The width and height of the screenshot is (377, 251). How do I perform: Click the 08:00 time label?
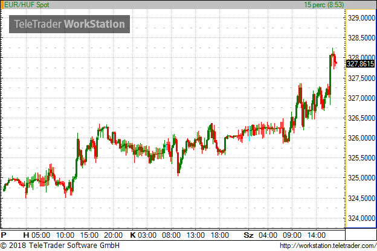coord(171,235)
